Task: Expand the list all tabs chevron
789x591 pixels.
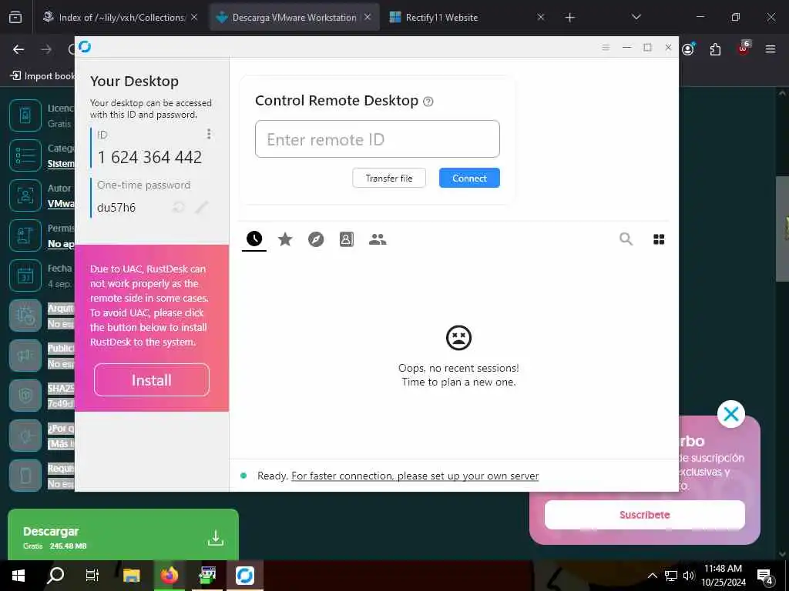Action: [636, 17]
